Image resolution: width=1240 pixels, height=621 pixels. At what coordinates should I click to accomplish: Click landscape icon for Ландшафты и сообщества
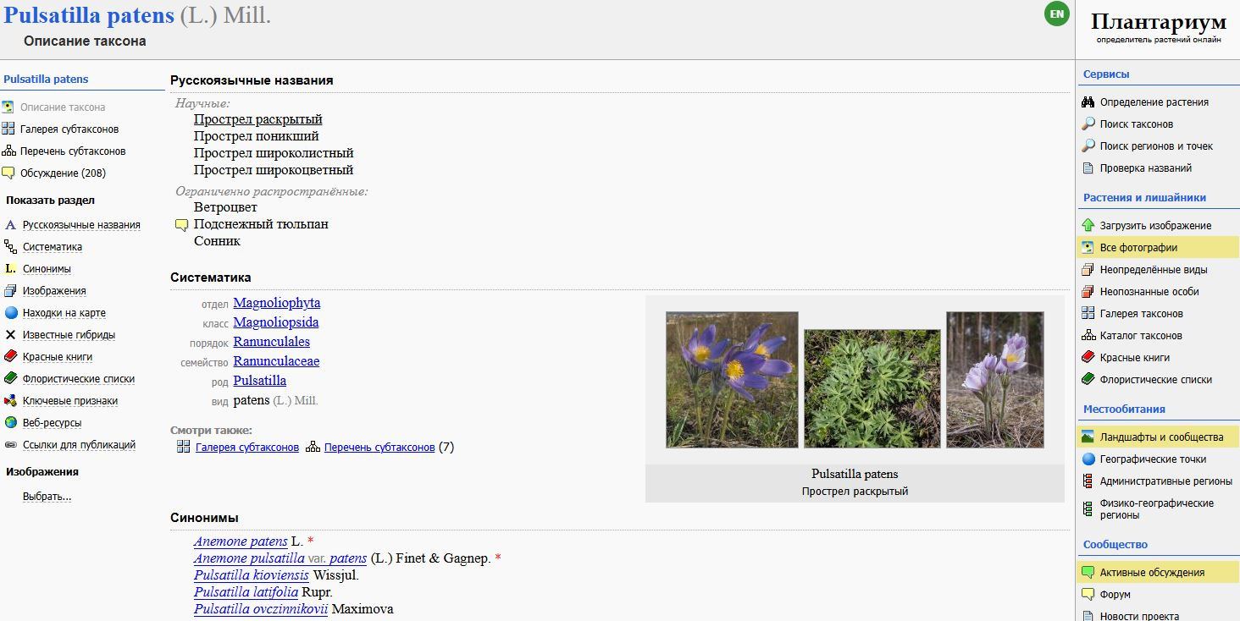[1088, 437]
